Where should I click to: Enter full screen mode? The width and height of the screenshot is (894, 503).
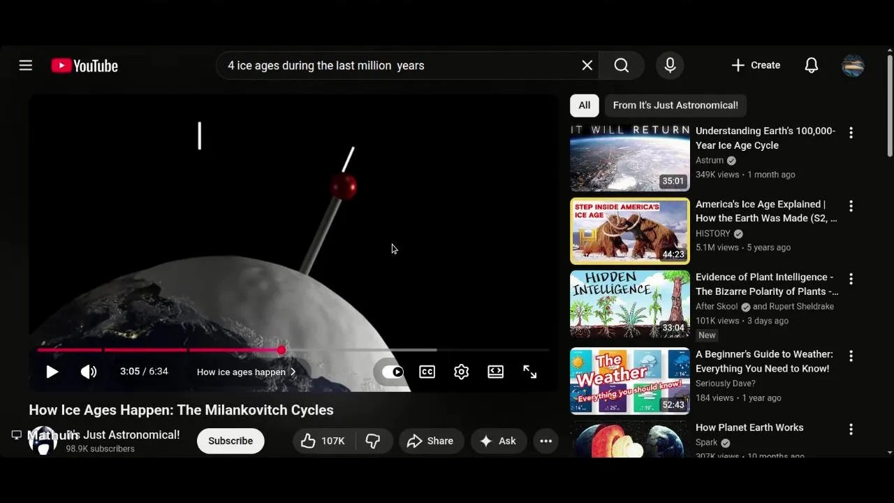(x=530, y=372)
